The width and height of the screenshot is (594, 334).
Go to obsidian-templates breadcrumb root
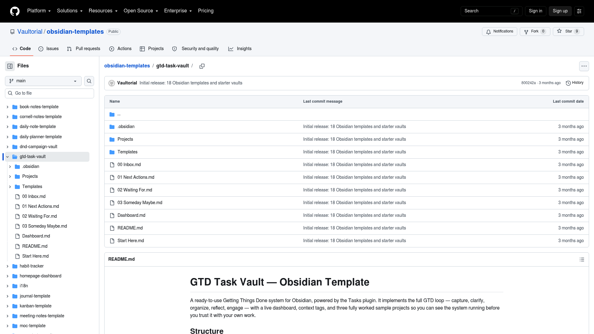(x=127, y=66)
